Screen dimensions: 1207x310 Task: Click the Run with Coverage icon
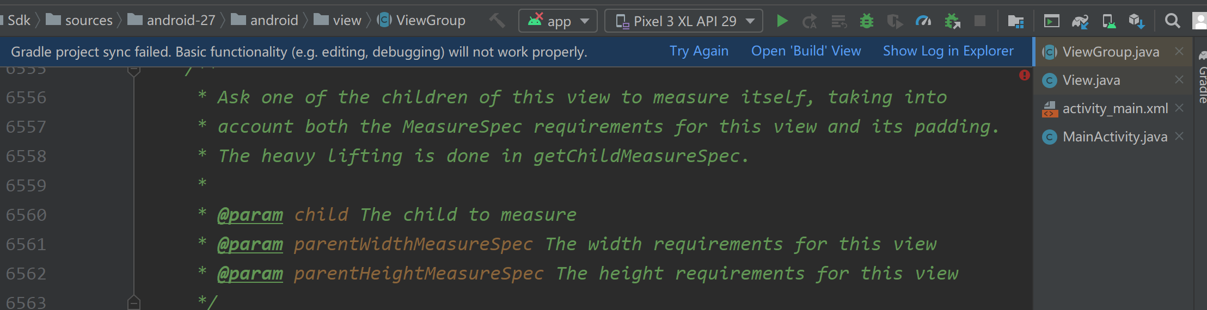pos(894,21)
